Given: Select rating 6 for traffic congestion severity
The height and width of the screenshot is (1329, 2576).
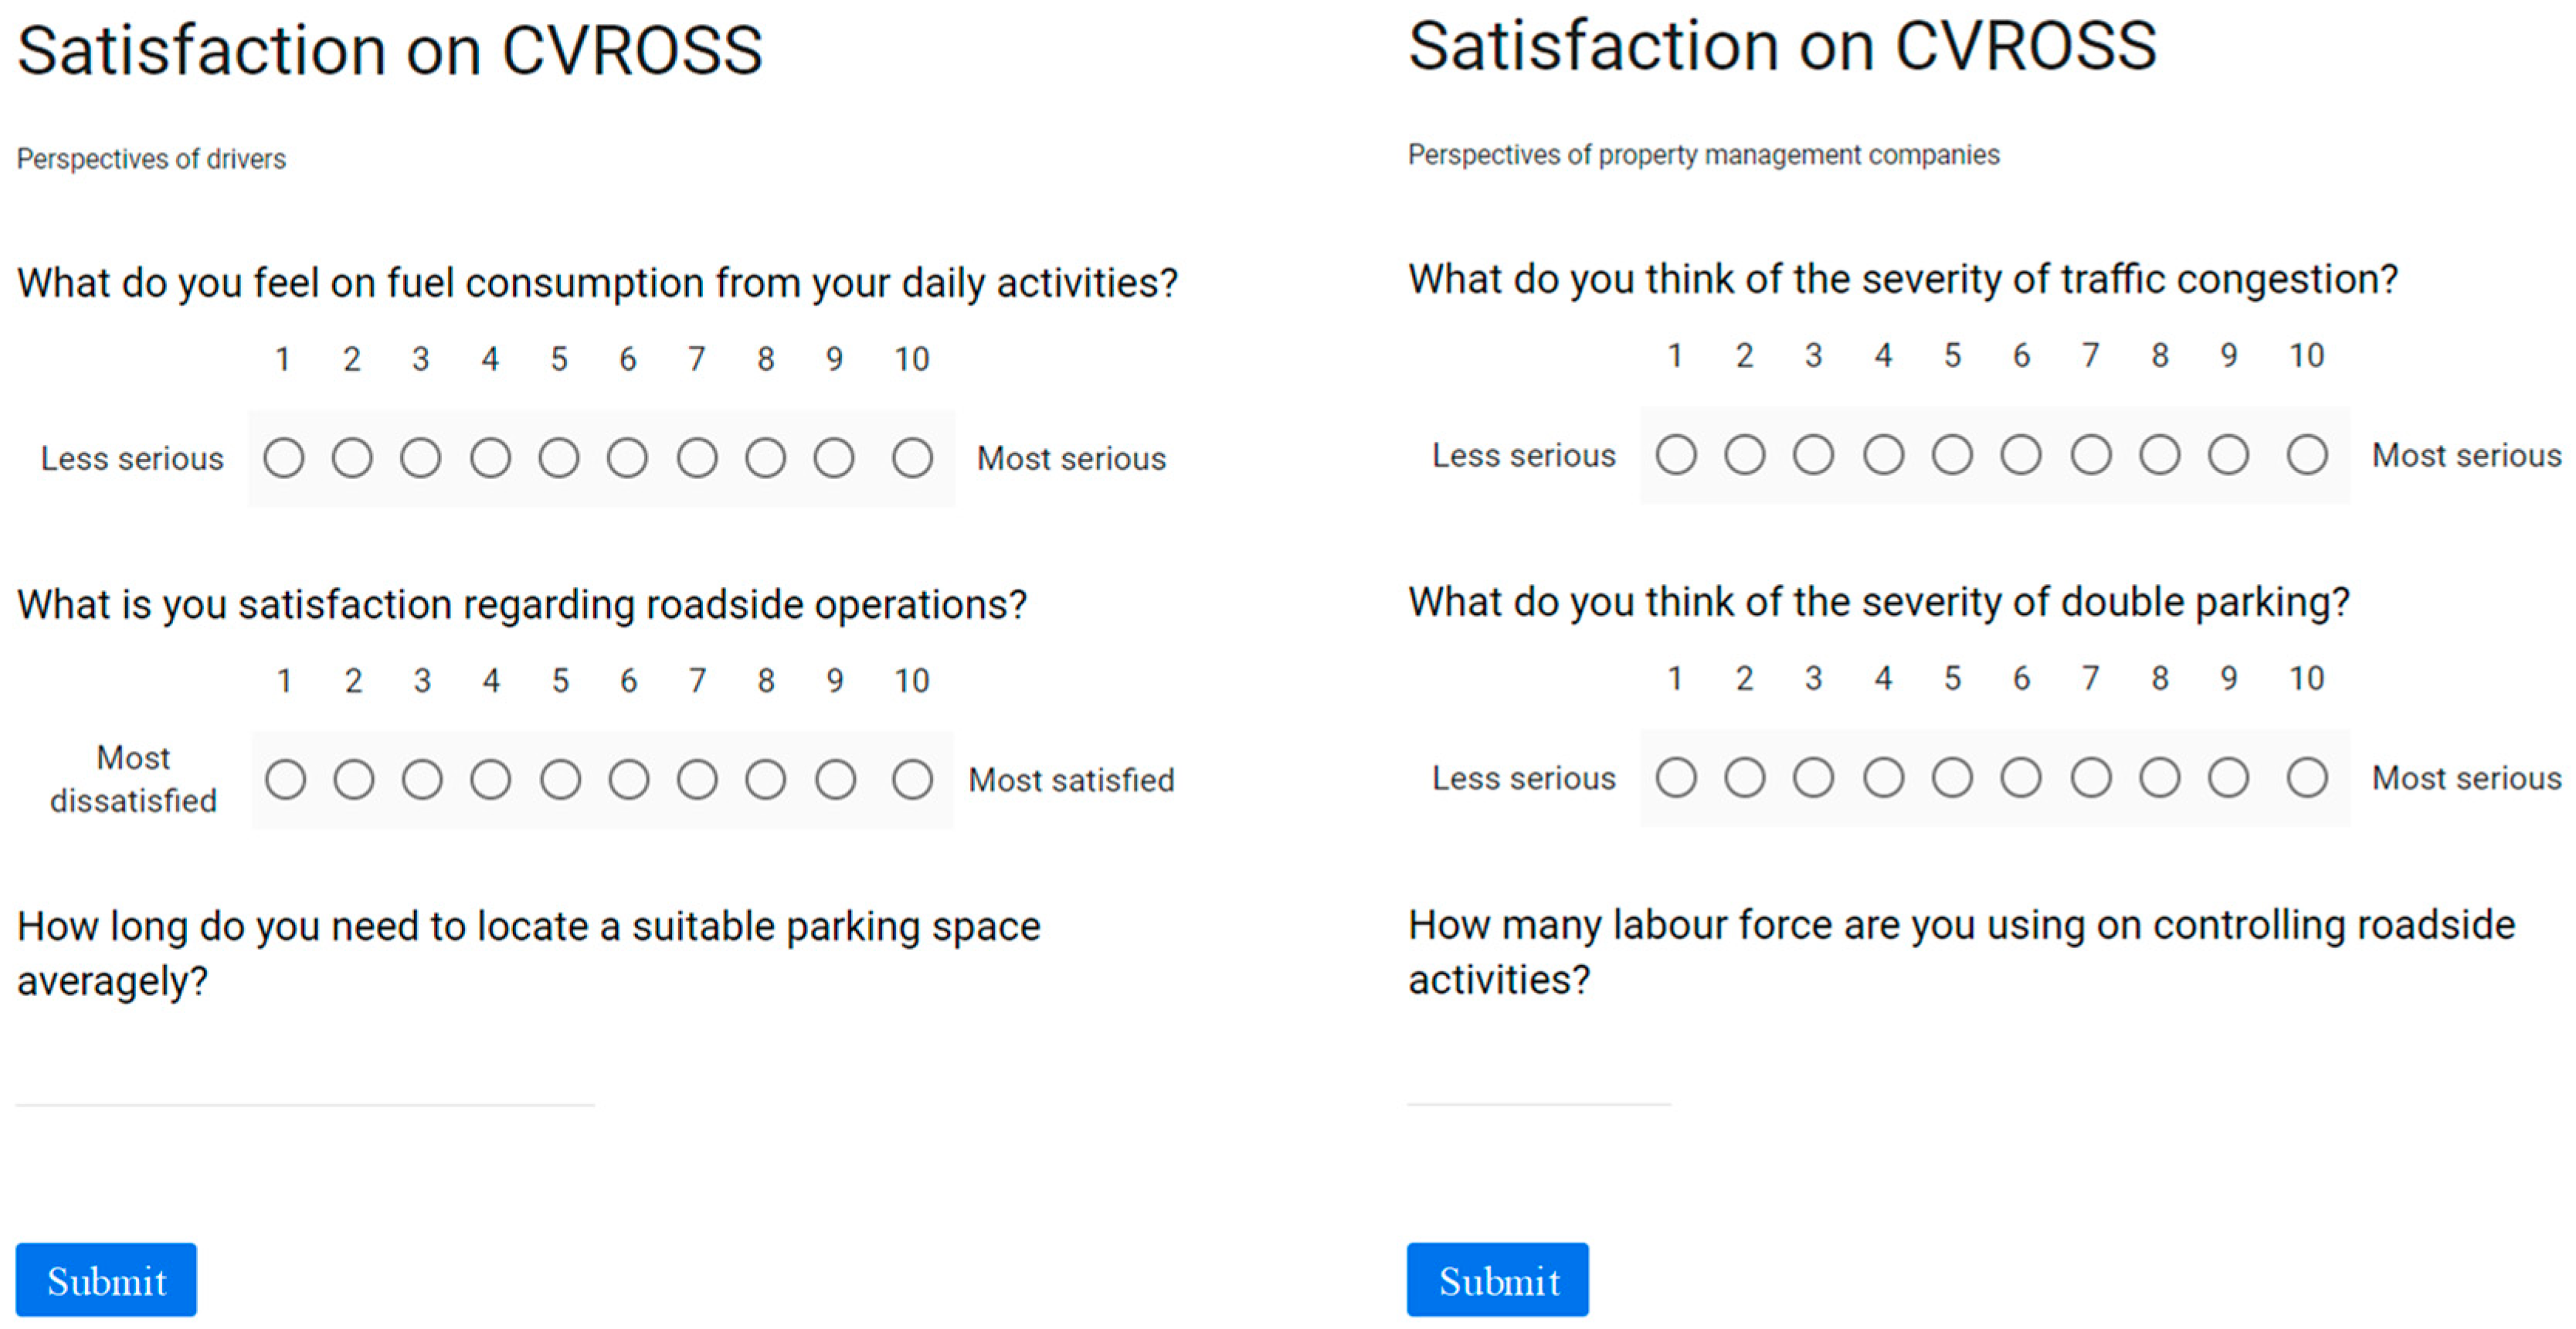Looking at the screenshot, I should click(2021, 455).
